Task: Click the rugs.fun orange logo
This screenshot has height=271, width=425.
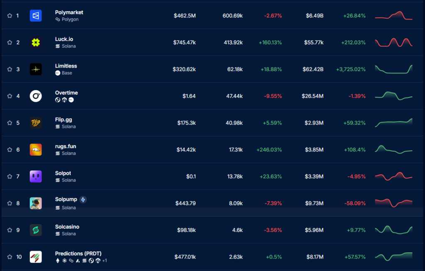Action: [x=36, y=150]
